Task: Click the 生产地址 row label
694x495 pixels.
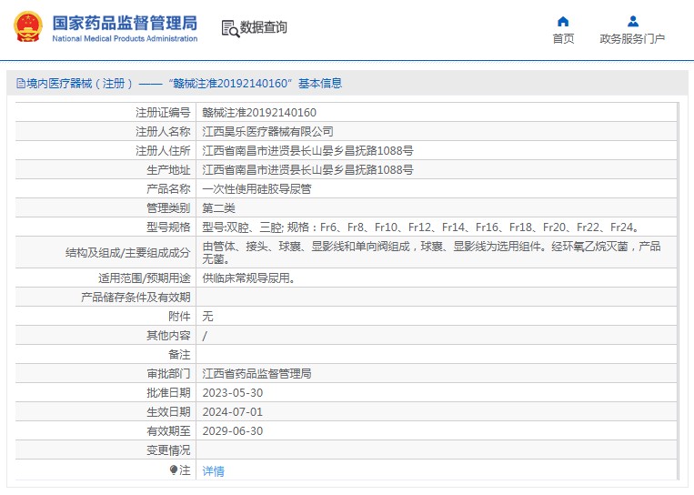Action: pyautogui.click(x=168, y=169)
